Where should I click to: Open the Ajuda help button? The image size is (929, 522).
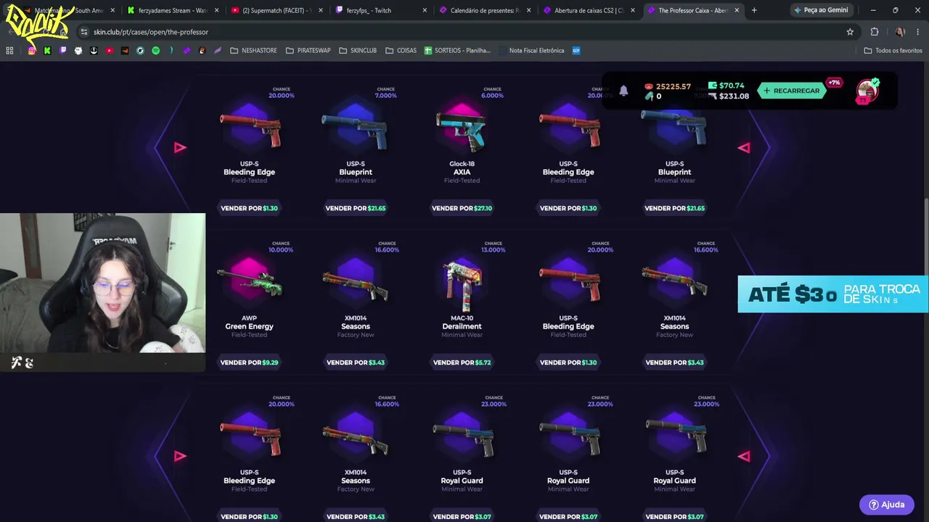click(x=887, y=505)
